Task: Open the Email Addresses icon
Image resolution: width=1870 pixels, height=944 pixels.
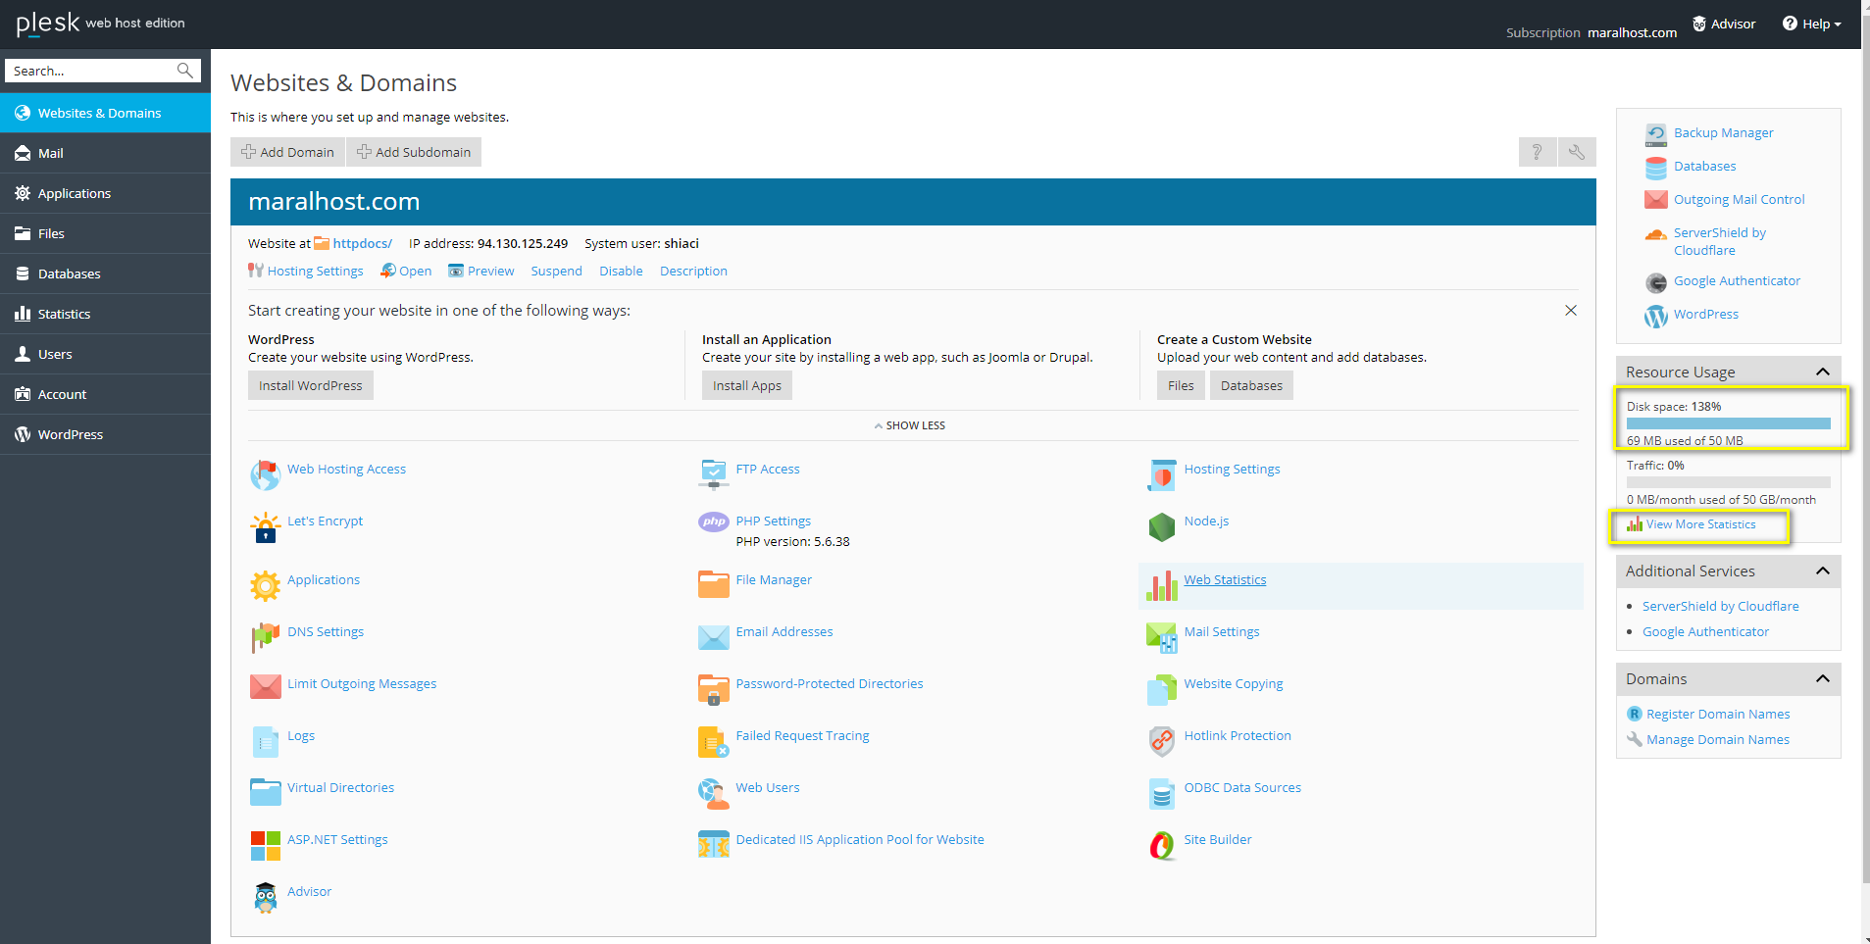Action: 714,637
